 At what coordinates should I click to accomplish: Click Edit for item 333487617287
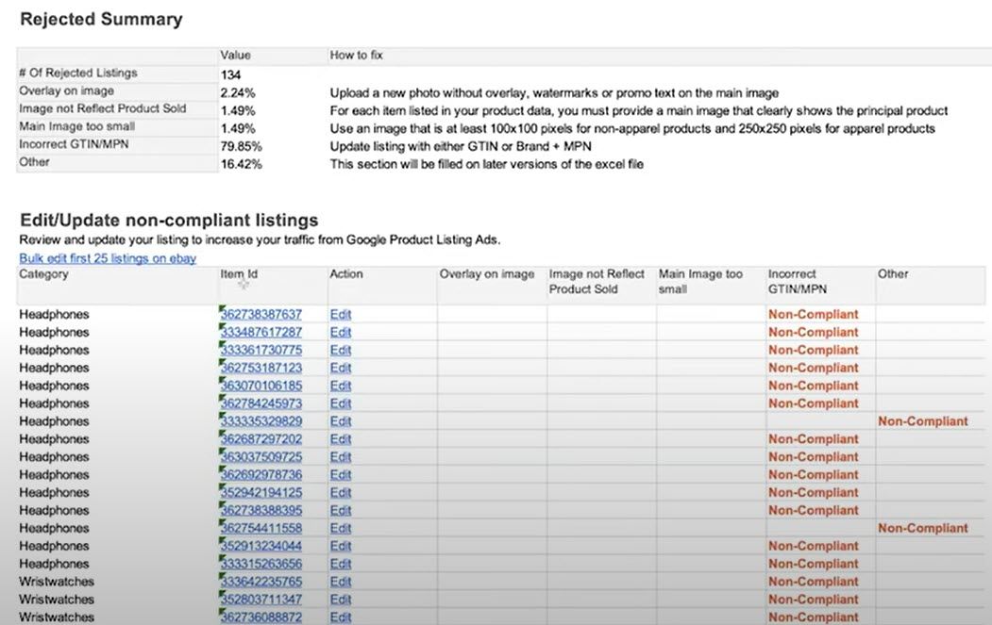[341, 332]
